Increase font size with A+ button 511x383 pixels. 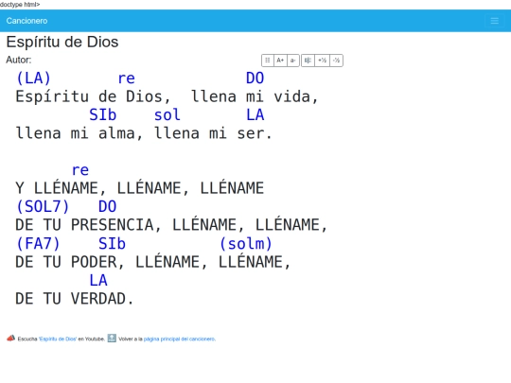click(280, 61)
